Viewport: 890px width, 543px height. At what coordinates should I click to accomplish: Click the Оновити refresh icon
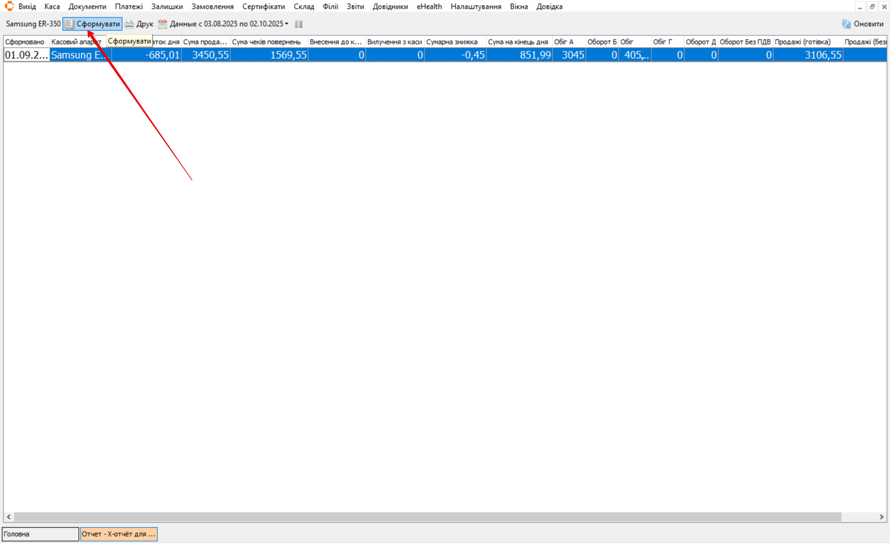pos(846,24)
